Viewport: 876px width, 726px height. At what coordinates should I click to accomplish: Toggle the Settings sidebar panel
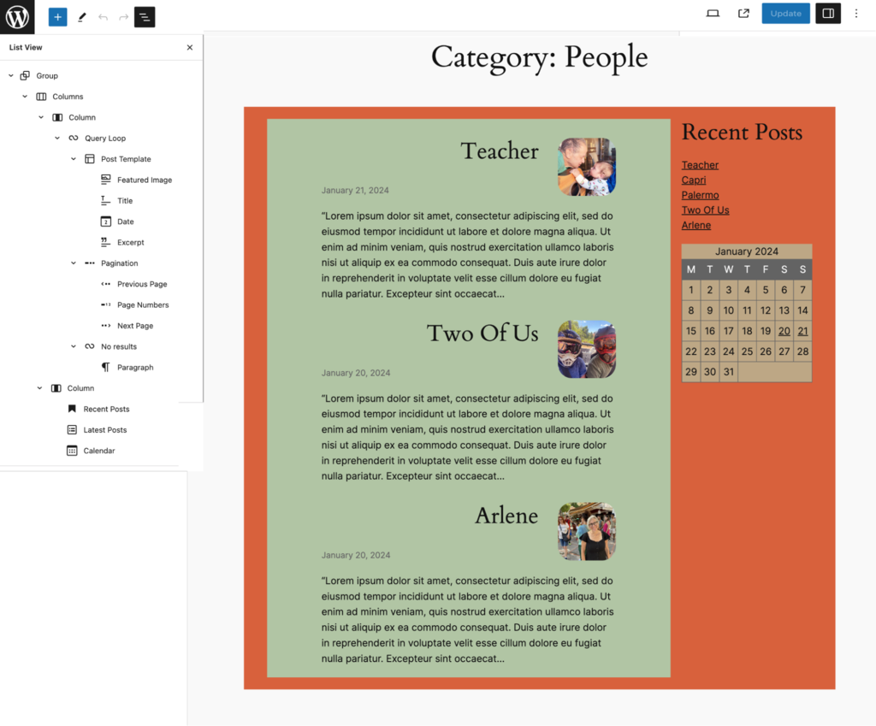pyautogui.click(x=827, y=14)
